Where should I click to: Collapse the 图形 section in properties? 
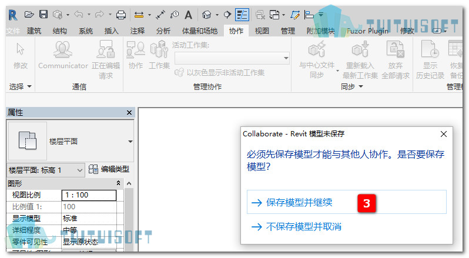point(118,183)
